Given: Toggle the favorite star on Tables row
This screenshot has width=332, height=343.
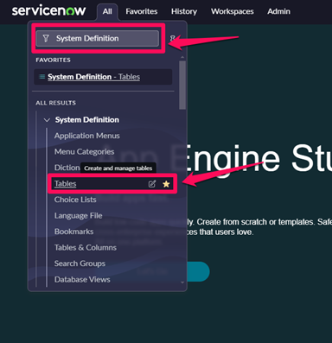Looking at the screenshot, I should tap(166, 184).
